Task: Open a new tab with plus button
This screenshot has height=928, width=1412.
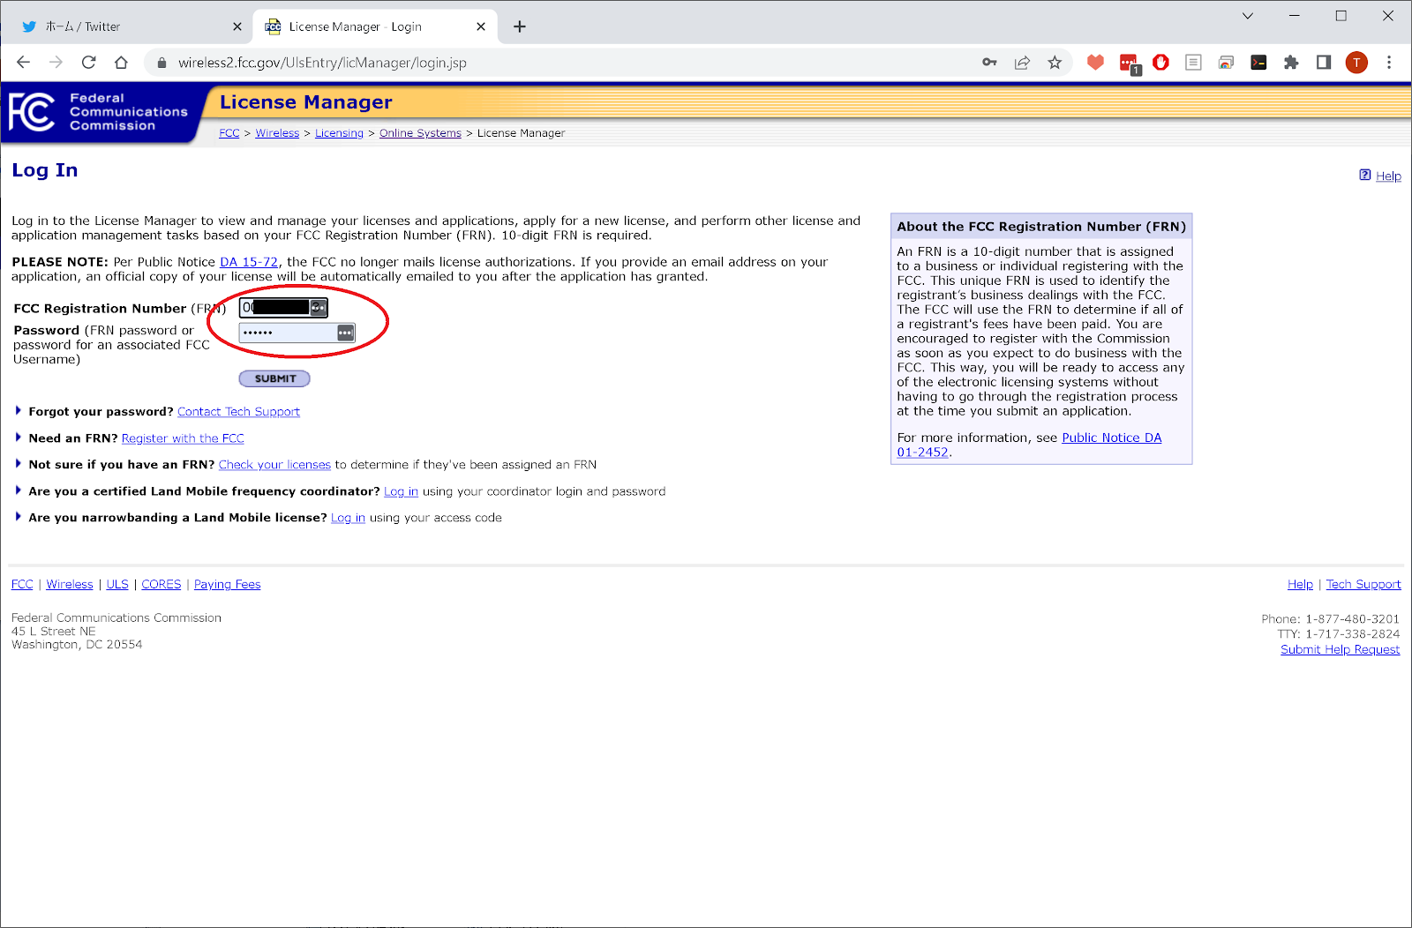Action: tap(520, 26)
